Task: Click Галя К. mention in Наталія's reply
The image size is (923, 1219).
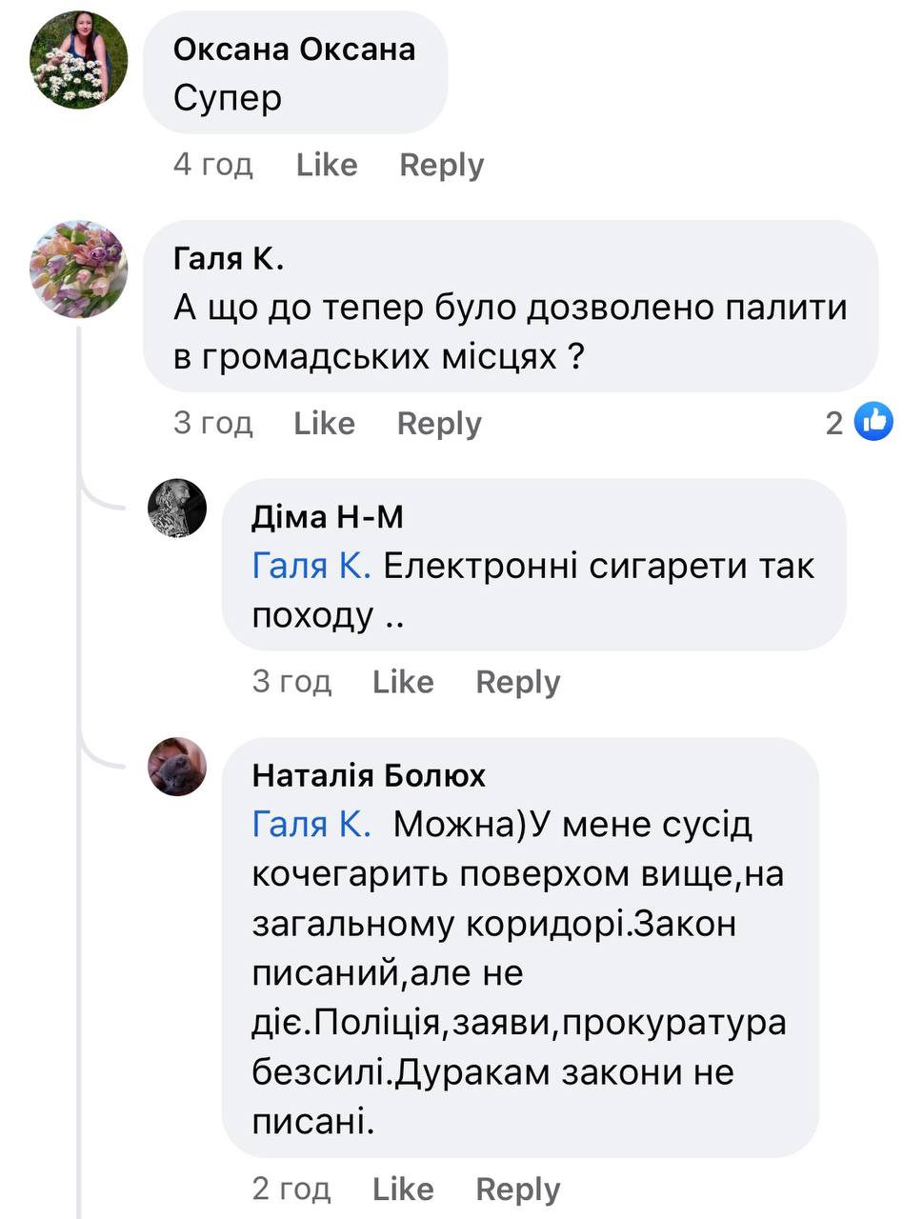Action: [x=311, y=824]
